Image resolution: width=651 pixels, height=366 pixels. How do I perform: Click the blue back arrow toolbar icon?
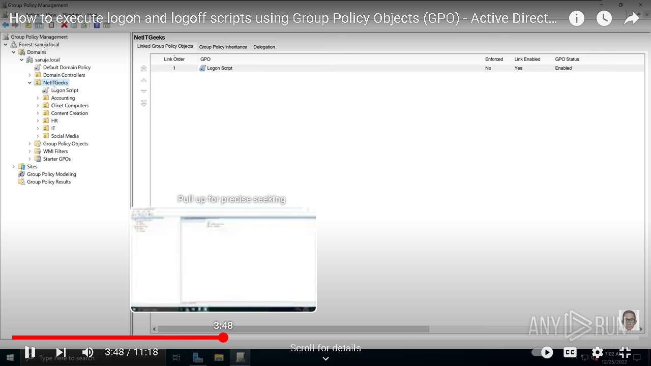[6, 25]
